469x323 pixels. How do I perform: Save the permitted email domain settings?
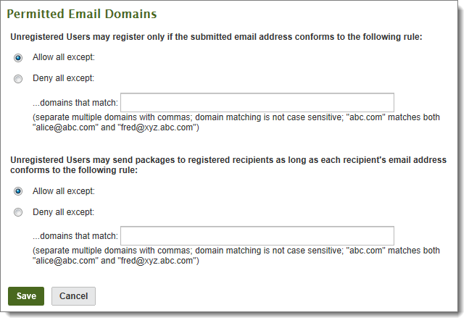[26, 296]
